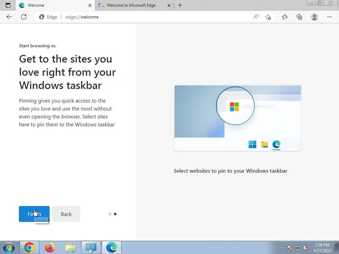This screenshot has height=254, width=339.
Task: Open File Explorer from taskbar
Action: pyautogui.click(x=71, y=247)
